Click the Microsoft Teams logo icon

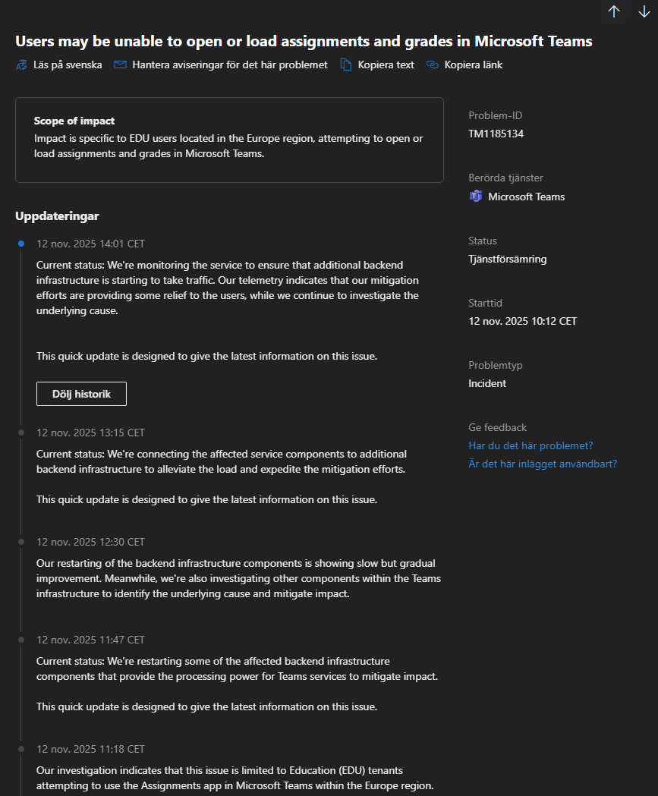[x=476, y=196]
